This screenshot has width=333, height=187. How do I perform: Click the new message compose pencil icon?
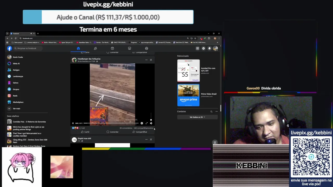(x=215, y=142)
